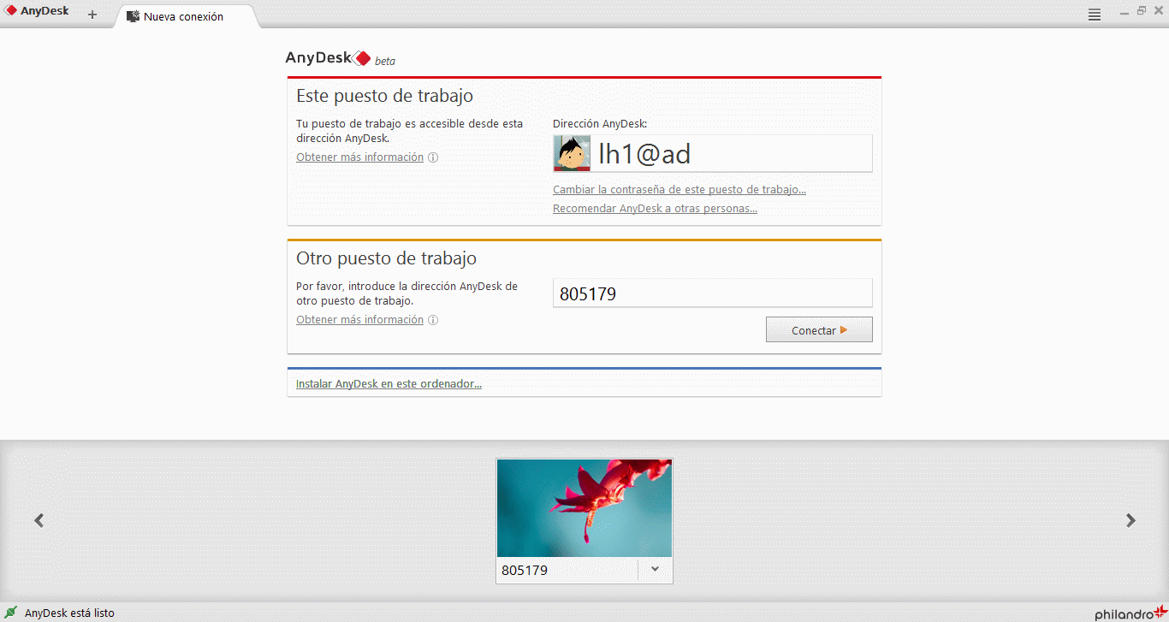Screen dimensions: 1169x622
Task: Open Cambiar la contraseña de este puesto link
Action: pyautogui.click(x=679, y=189)
